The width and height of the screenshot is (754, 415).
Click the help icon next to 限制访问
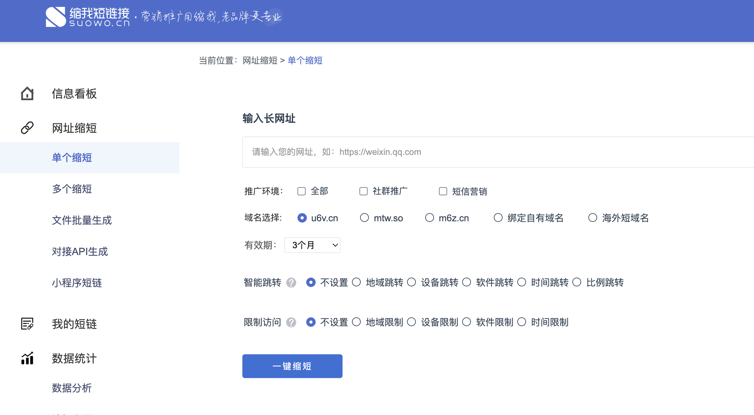(291, 322)
